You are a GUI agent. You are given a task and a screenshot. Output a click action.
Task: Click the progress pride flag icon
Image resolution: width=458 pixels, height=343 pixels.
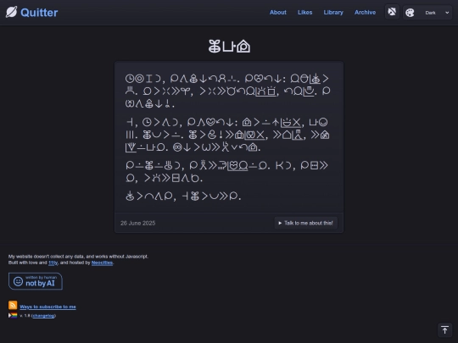click(x=13, y=315)
